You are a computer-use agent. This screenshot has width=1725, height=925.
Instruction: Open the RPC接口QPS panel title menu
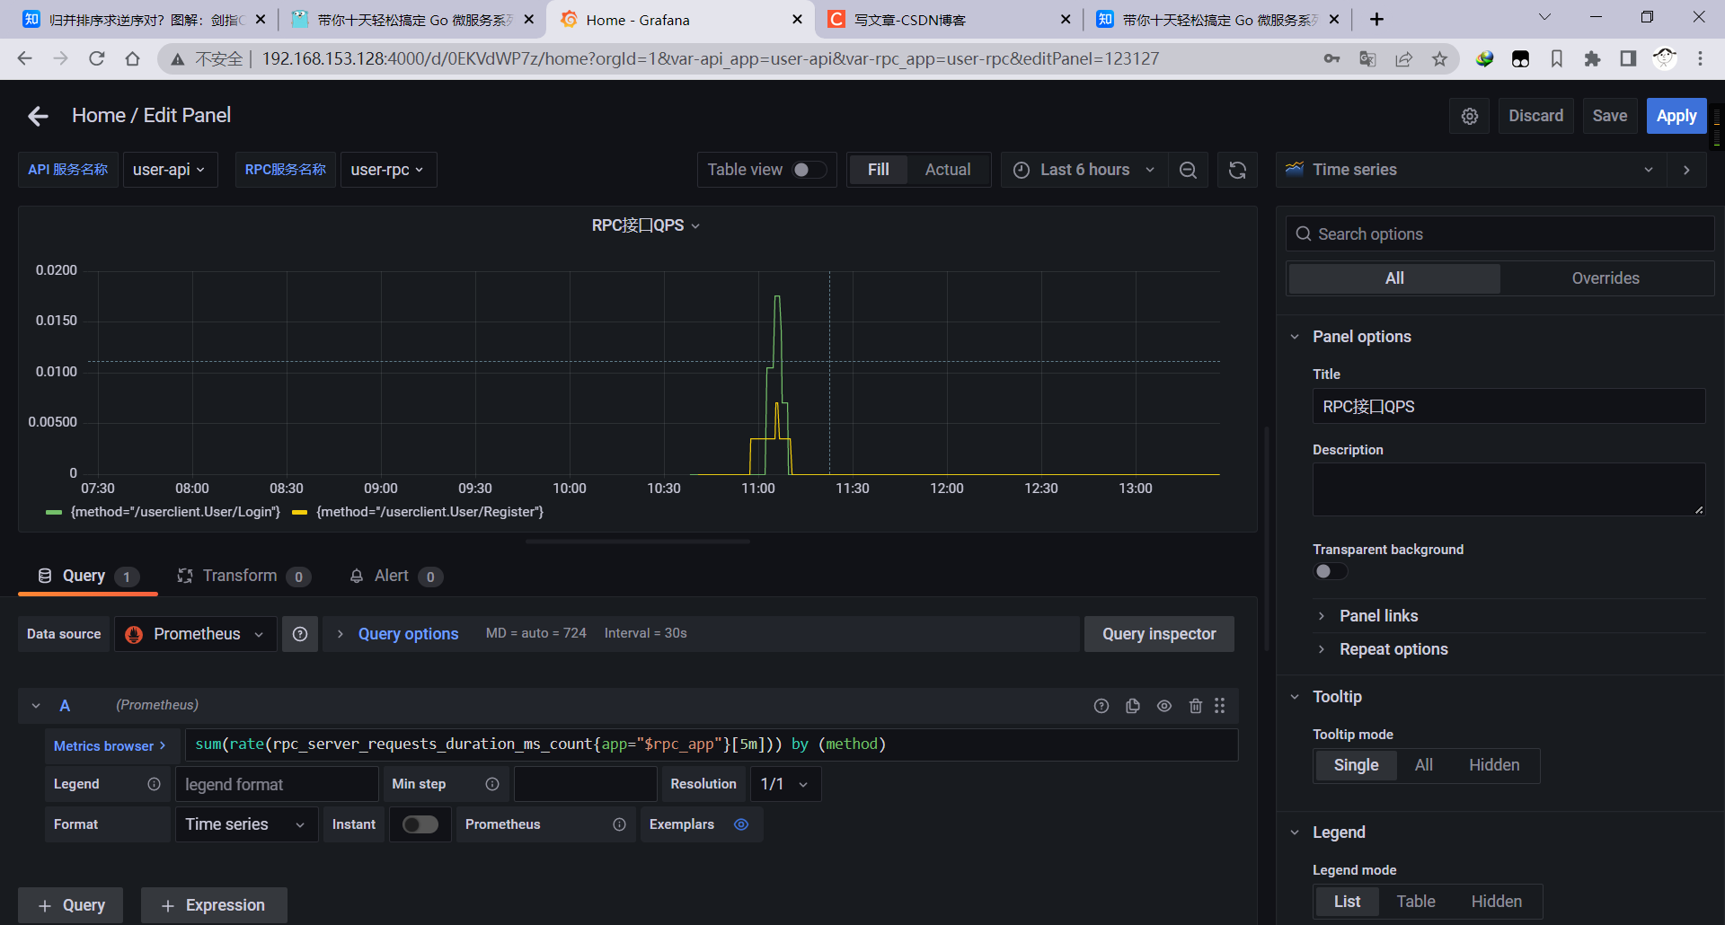[645, 225]
